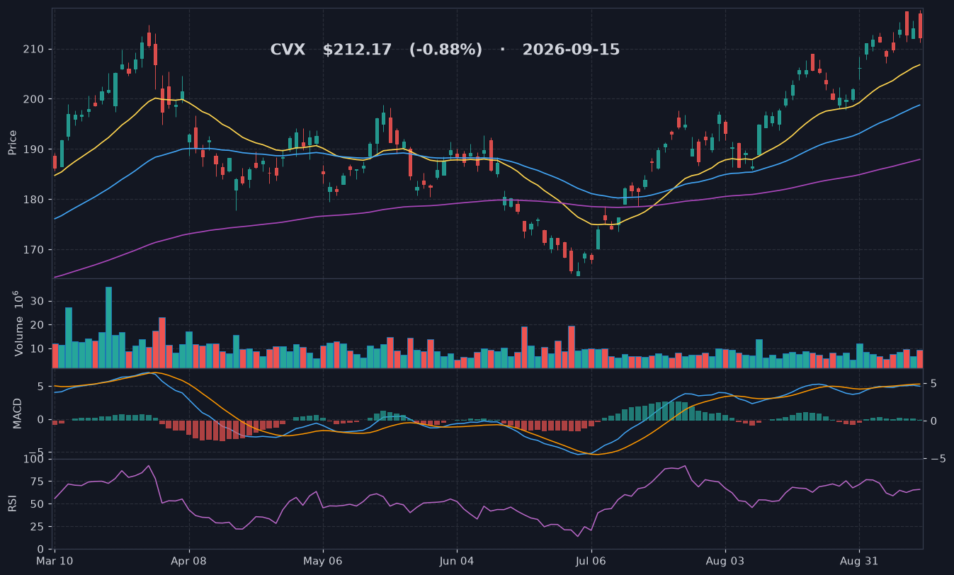Click the Aug 31 date axis label

point(859,561)
